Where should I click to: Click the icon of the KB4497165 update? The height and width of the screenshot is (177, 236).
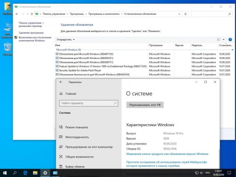pyautogui.click(x=57, y=54)
